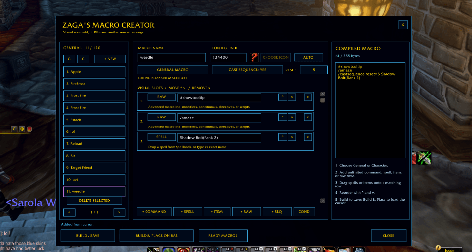Add a row with + SPELL
The width and height of the screenshot is (472, 252).
pos(187,212)
